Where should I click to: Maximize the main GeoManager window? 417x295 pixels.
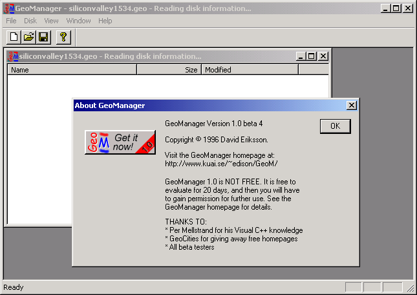(x=396, y=8)
